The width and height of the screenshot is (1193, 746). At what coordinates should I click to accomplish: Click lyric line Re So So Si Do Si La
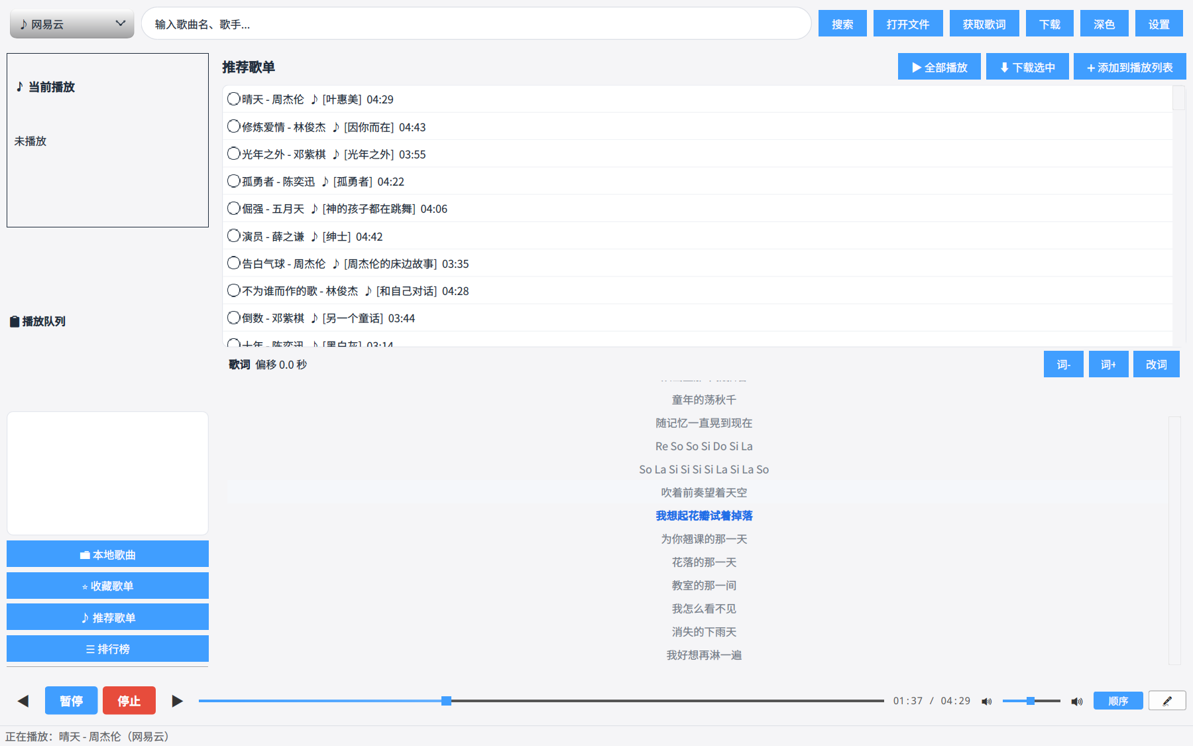tap(704, 446)
